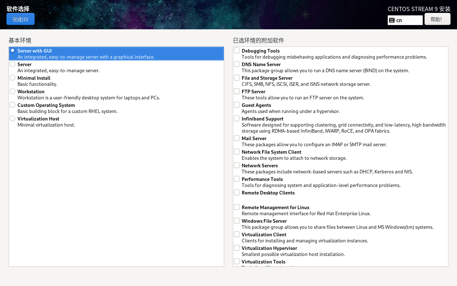Toggle Remote Management for Linux checkbox
457x286 pixels.
tap(237, 207)
